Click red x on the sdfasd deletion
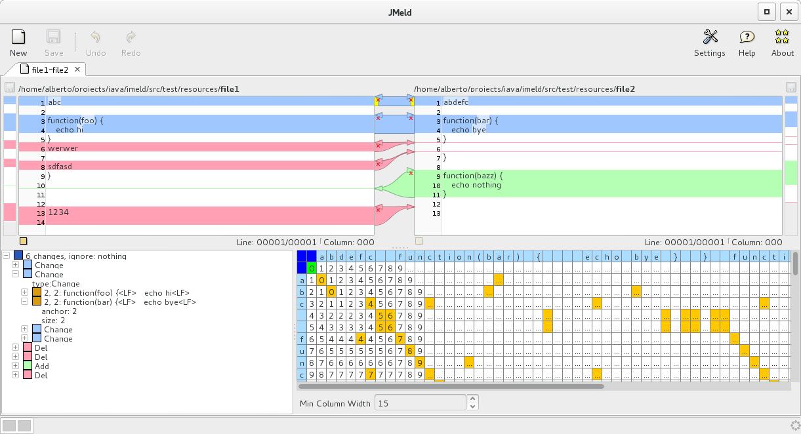This screenshot has width=801, height=434. click(378, 164)
